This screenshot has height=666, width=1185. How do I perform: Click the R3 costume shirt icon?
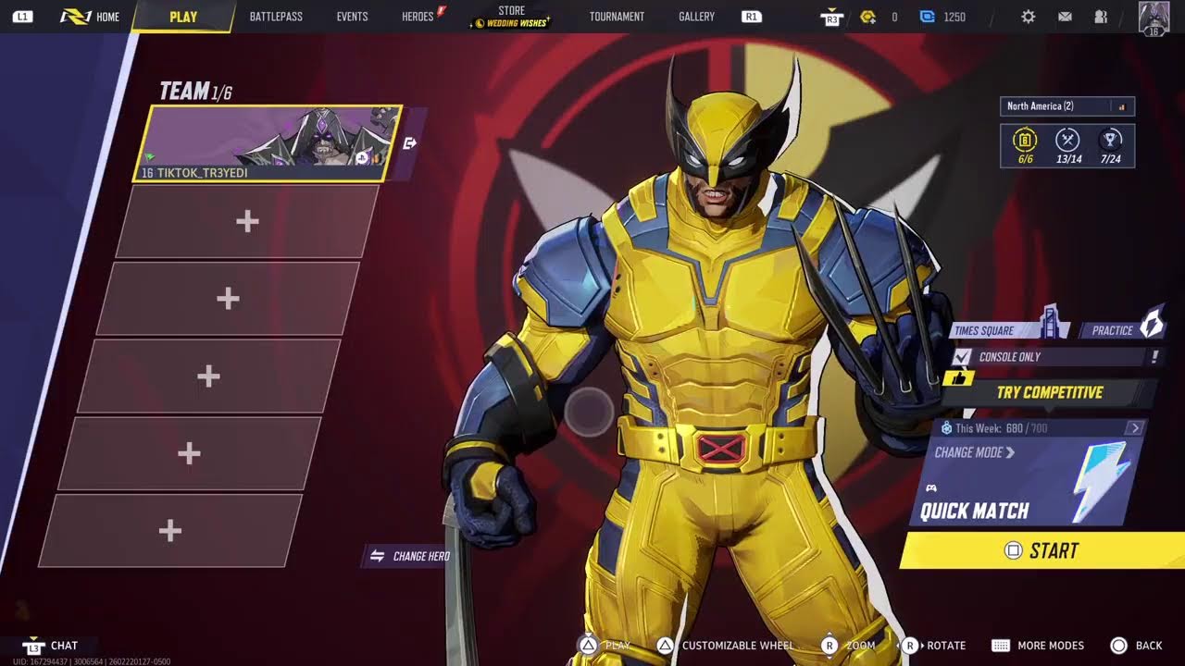pyautogui.click(x=832, y=17)
